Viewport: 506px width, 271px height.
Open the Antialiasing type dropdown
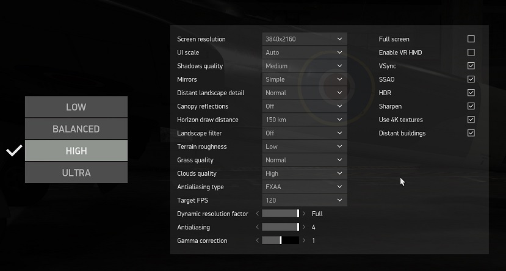click(304, 187)
